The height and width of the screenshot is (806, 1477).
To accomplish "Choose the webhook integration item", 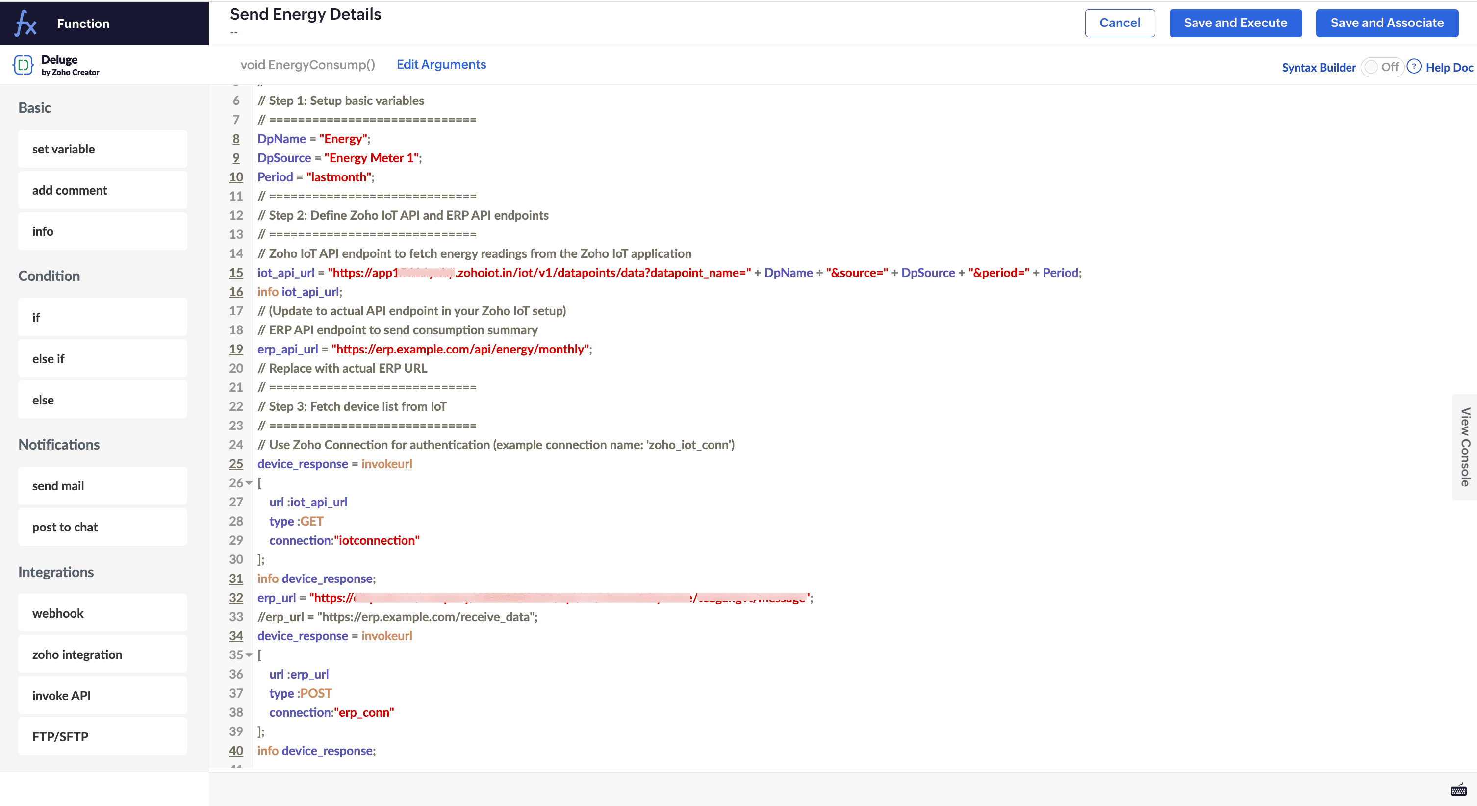I will [x=102, y=613].
